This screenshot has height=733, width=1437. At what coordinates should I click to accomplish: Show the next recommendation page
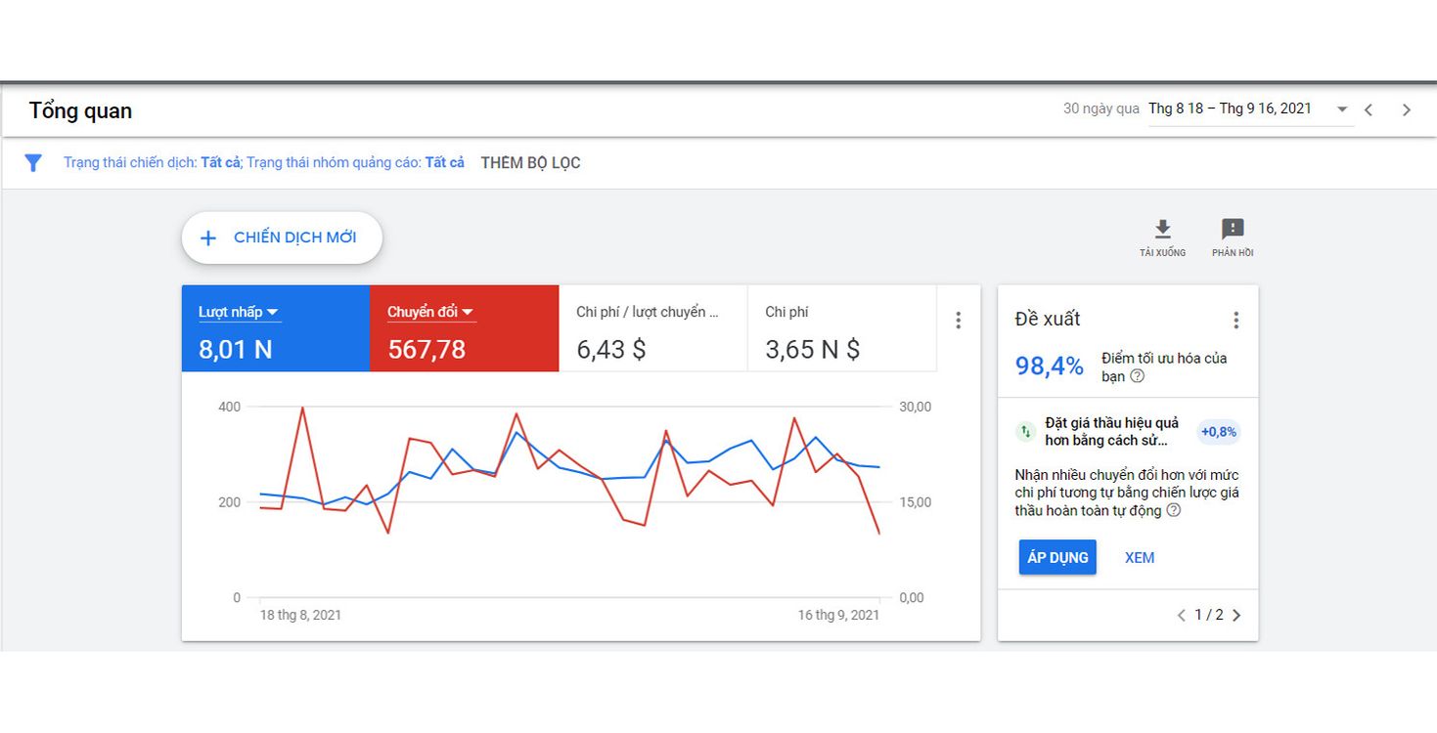pyautogui.click(x=1236, y=616)
